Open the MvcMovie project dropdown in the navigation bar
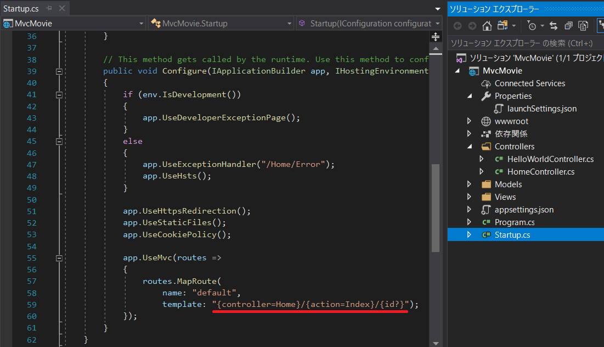Viewport: 604px width, 347px height. [73, 24]
